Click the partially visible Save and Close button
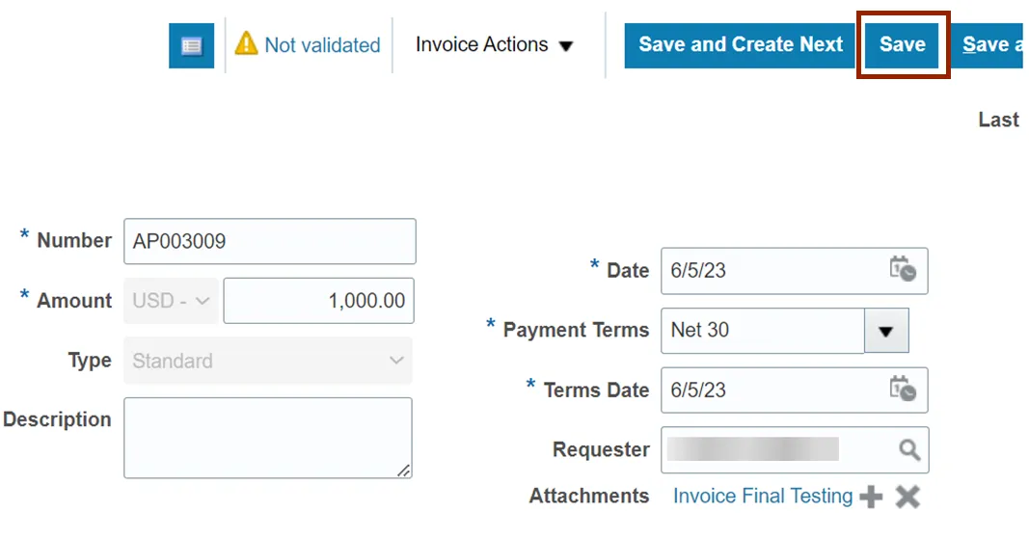The image size is (1029, 539). point(991,45)
